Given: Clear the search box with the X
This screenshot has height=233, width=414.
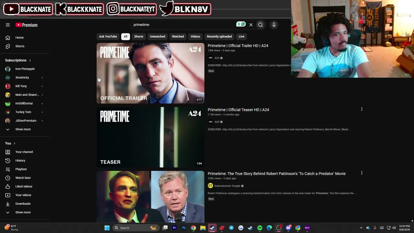Looking at the screenshot, I should coord(251,25).
